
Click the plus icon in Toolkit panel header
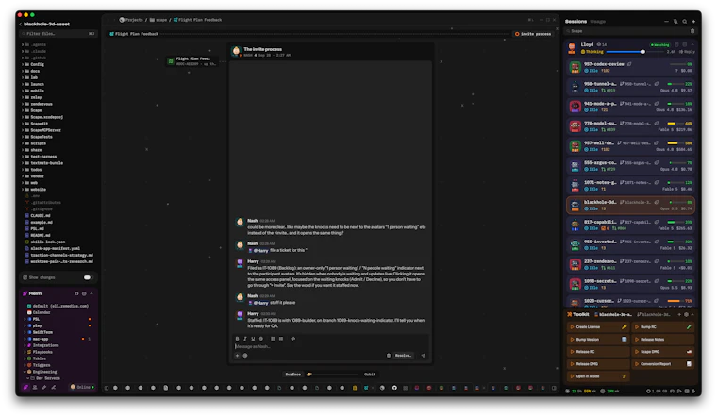click(x=679, y=314)
